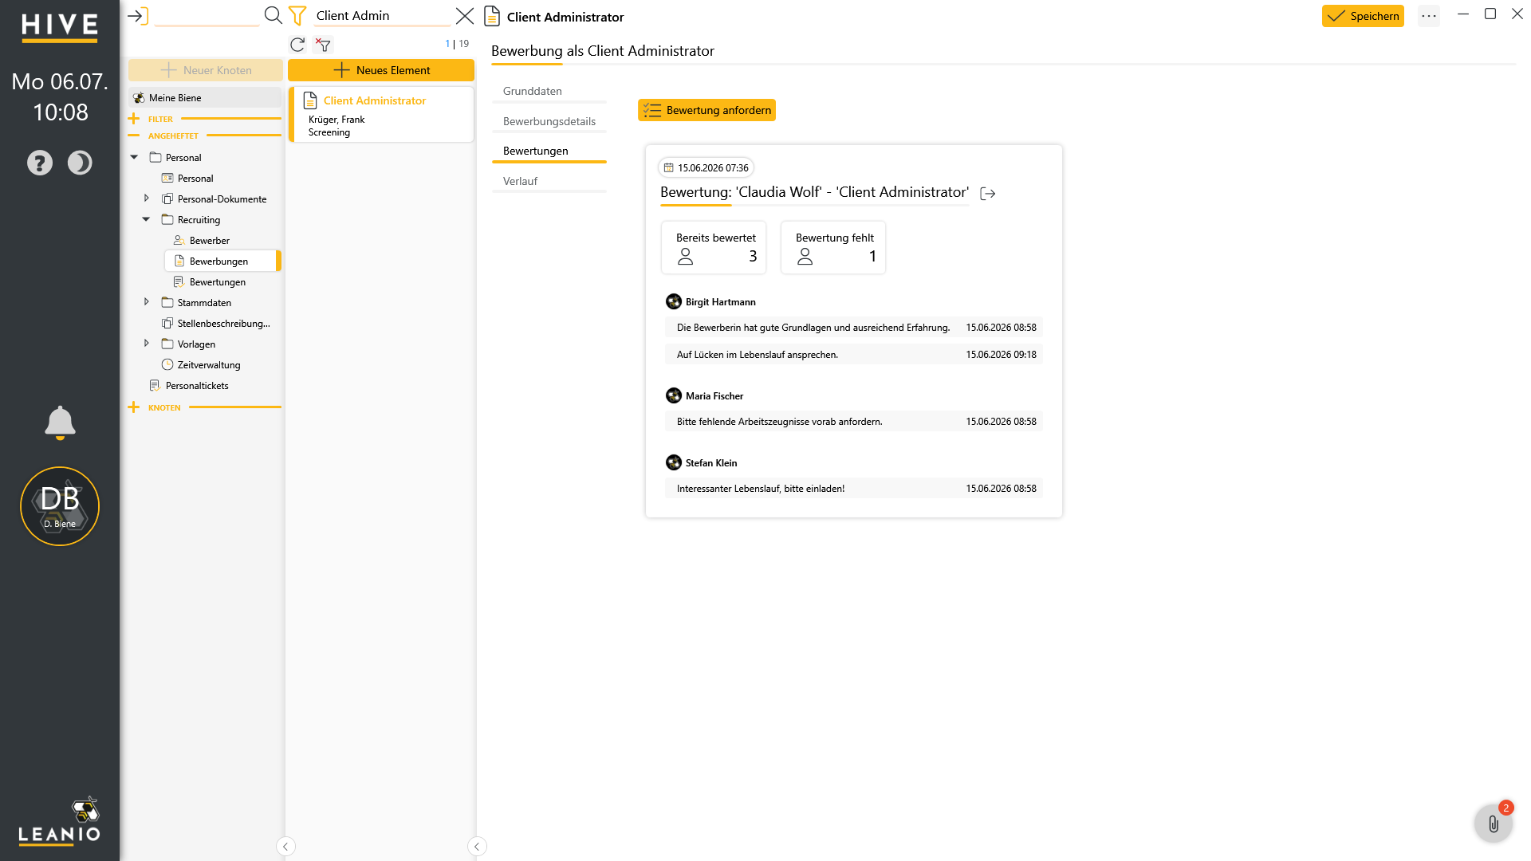Click the magnifying glass search icon
The height and width of the screenshot is (861, 1531).
pyautogui.click(x=273, y=15)
